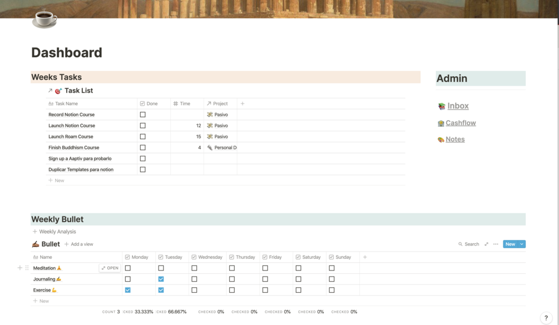Open the Done column header menu
The image size is (559, 325).
point(154,104)
